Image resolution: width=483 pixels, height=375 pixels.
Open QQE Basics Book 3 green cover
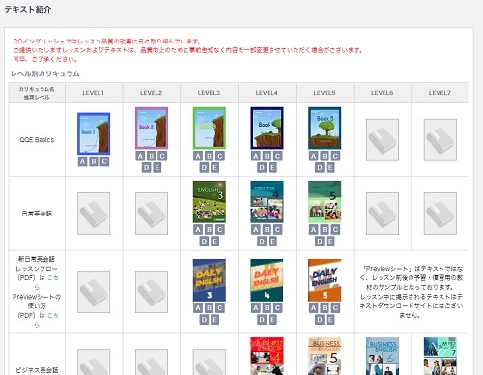pyautogui.click(x=210, y=128)
